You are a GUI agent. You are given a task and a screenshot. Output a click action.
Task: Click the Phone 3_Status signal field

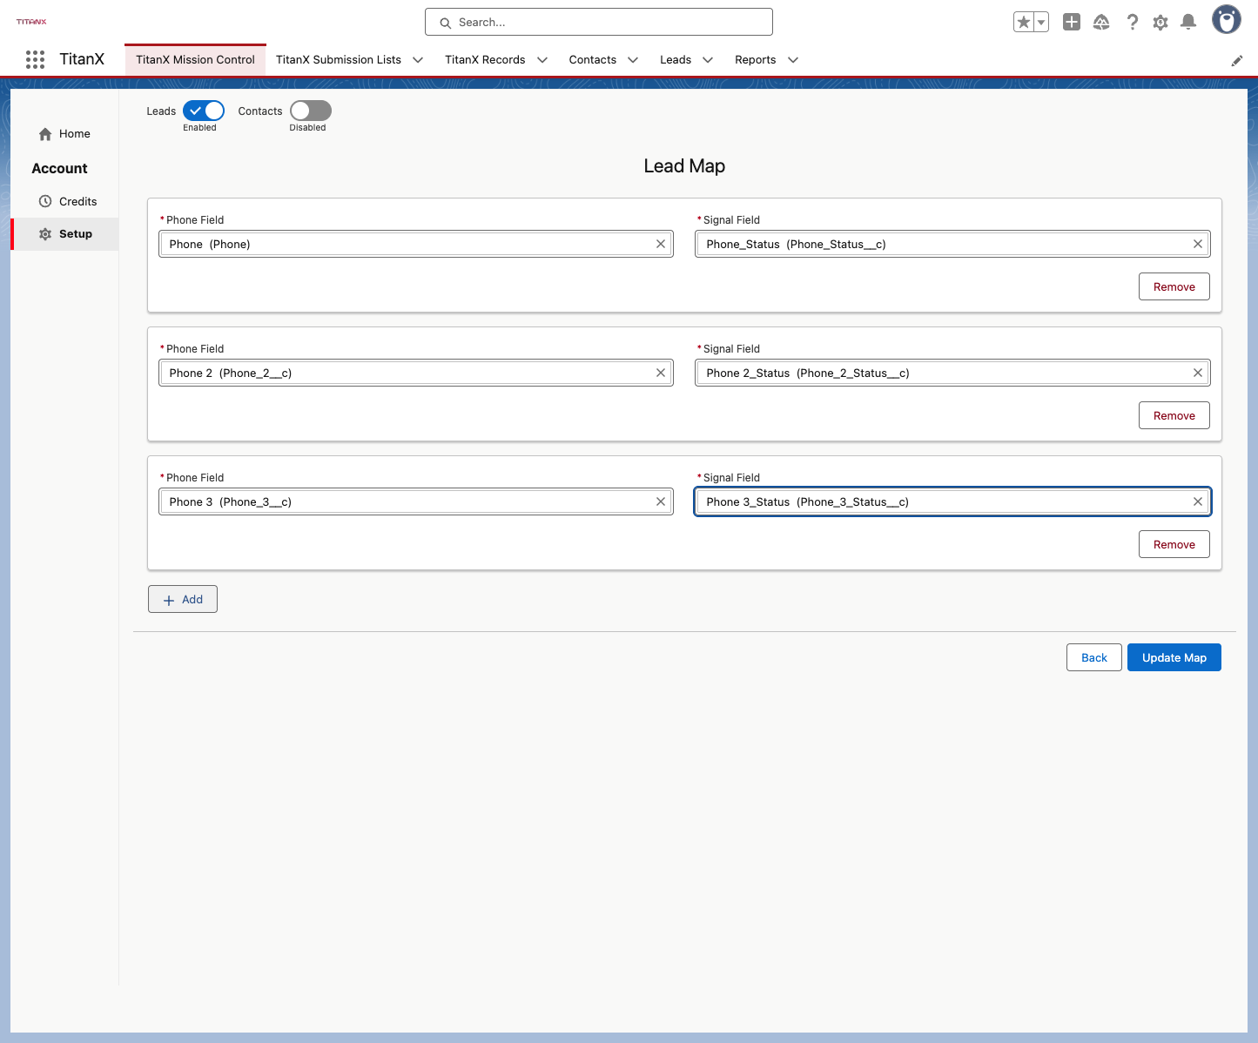pos(952,501)
